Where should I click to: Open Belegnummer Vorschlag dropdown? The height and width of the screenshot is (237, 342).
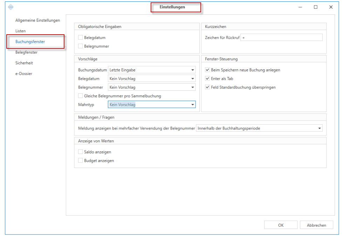coord(152,88)
